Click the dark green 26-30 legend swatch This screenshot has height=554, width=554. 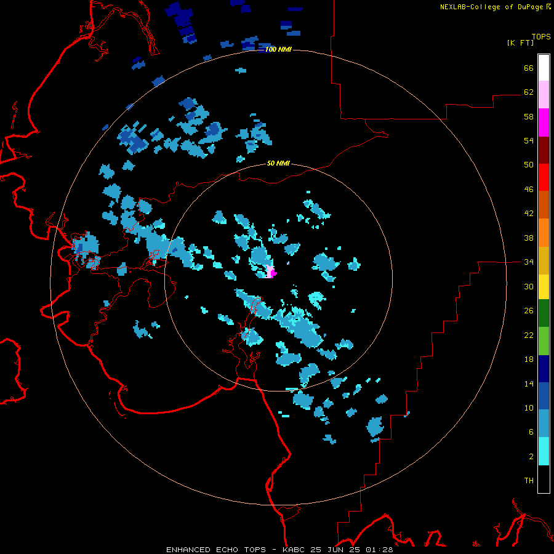pos(544,313)
